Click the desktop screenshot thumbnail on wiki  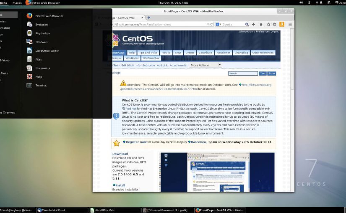(x=218, y=172)
